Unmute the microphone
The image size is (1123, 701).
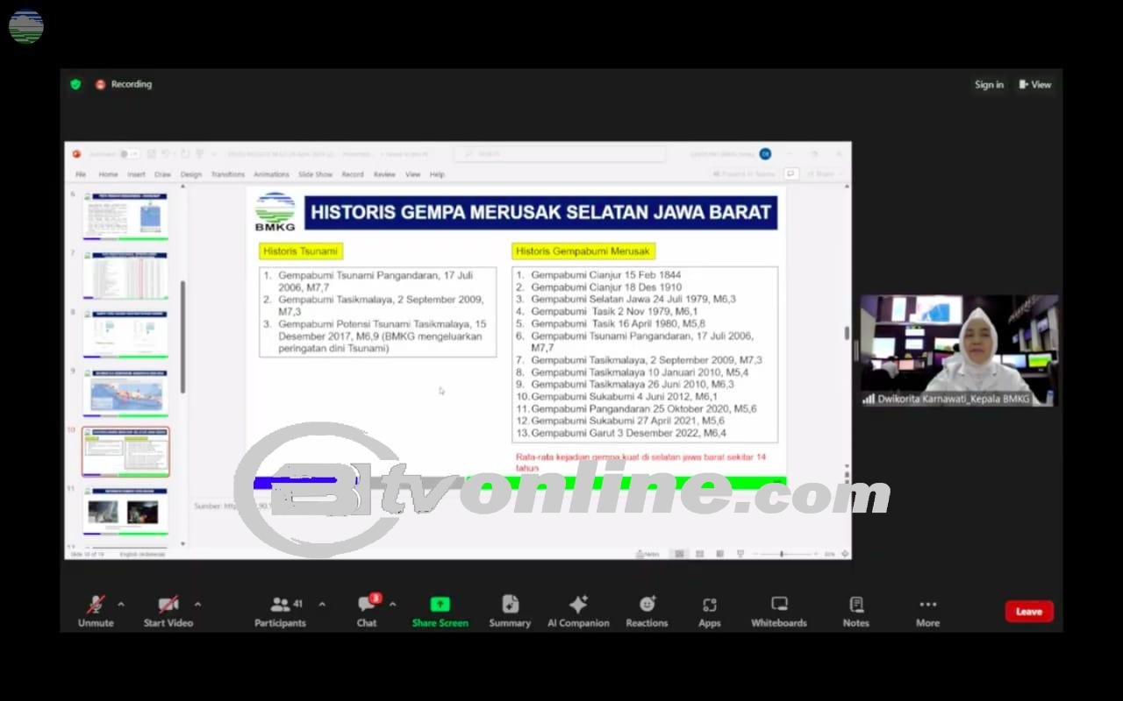[x=96, y=605]
